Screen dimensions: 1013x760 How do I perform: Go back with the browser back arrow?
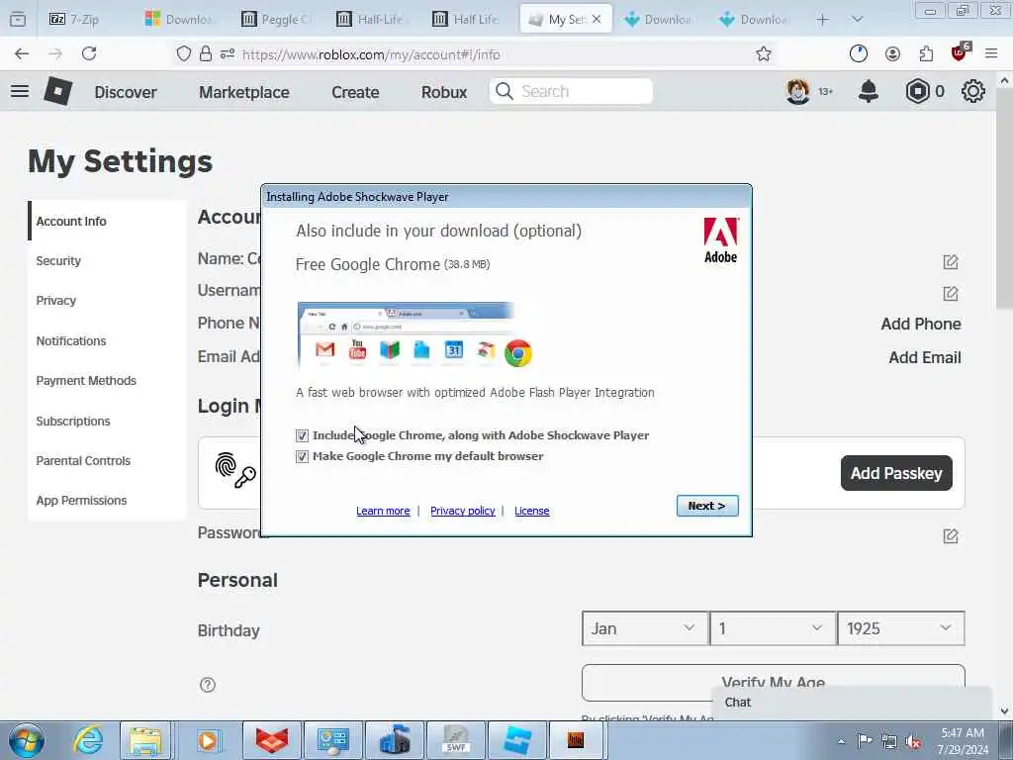(22, 54)
